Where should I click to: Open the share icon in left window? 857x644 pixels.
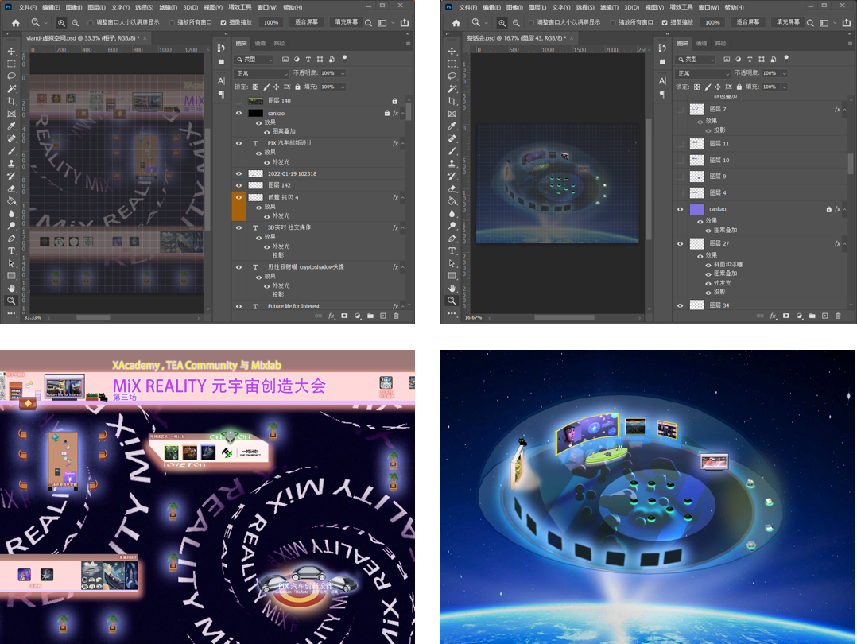click(x=405, y=23)
